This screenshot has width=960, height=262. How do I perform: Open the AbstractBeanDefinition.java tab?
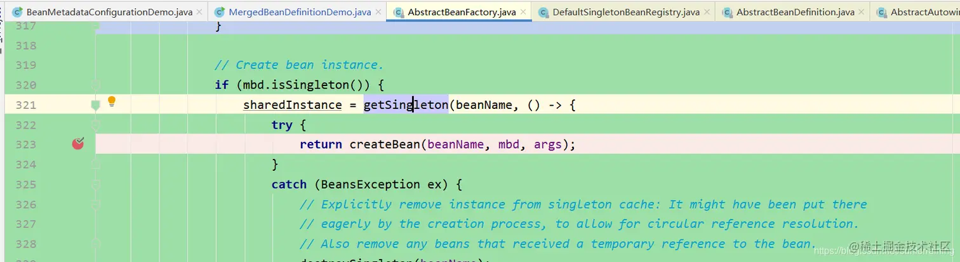(x=795, y=12)
